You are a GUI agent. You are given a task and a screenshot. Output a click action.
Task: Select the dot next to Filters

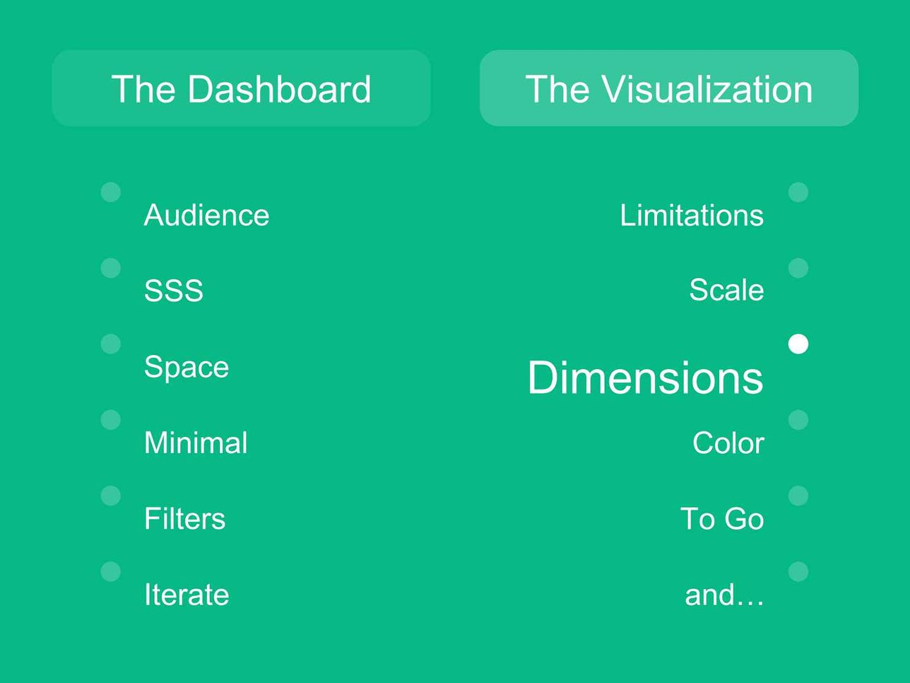(x=111, y=496)
